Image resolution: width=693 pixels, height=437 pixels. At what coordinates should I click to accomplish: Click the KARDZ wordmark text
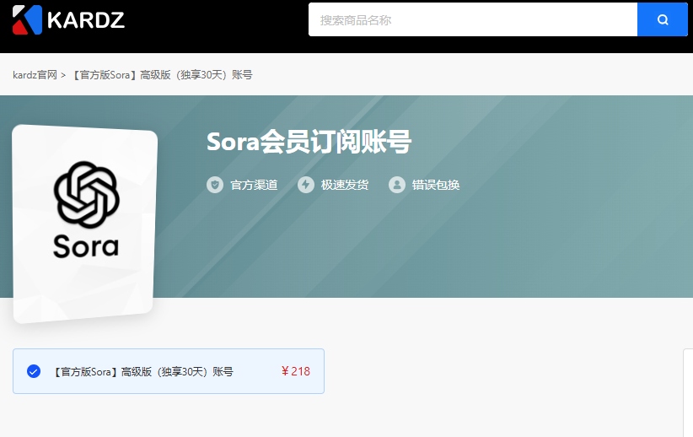coord(86,20)
